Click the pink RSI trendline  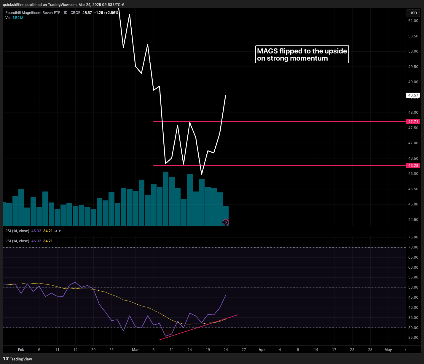coord(199,327)
